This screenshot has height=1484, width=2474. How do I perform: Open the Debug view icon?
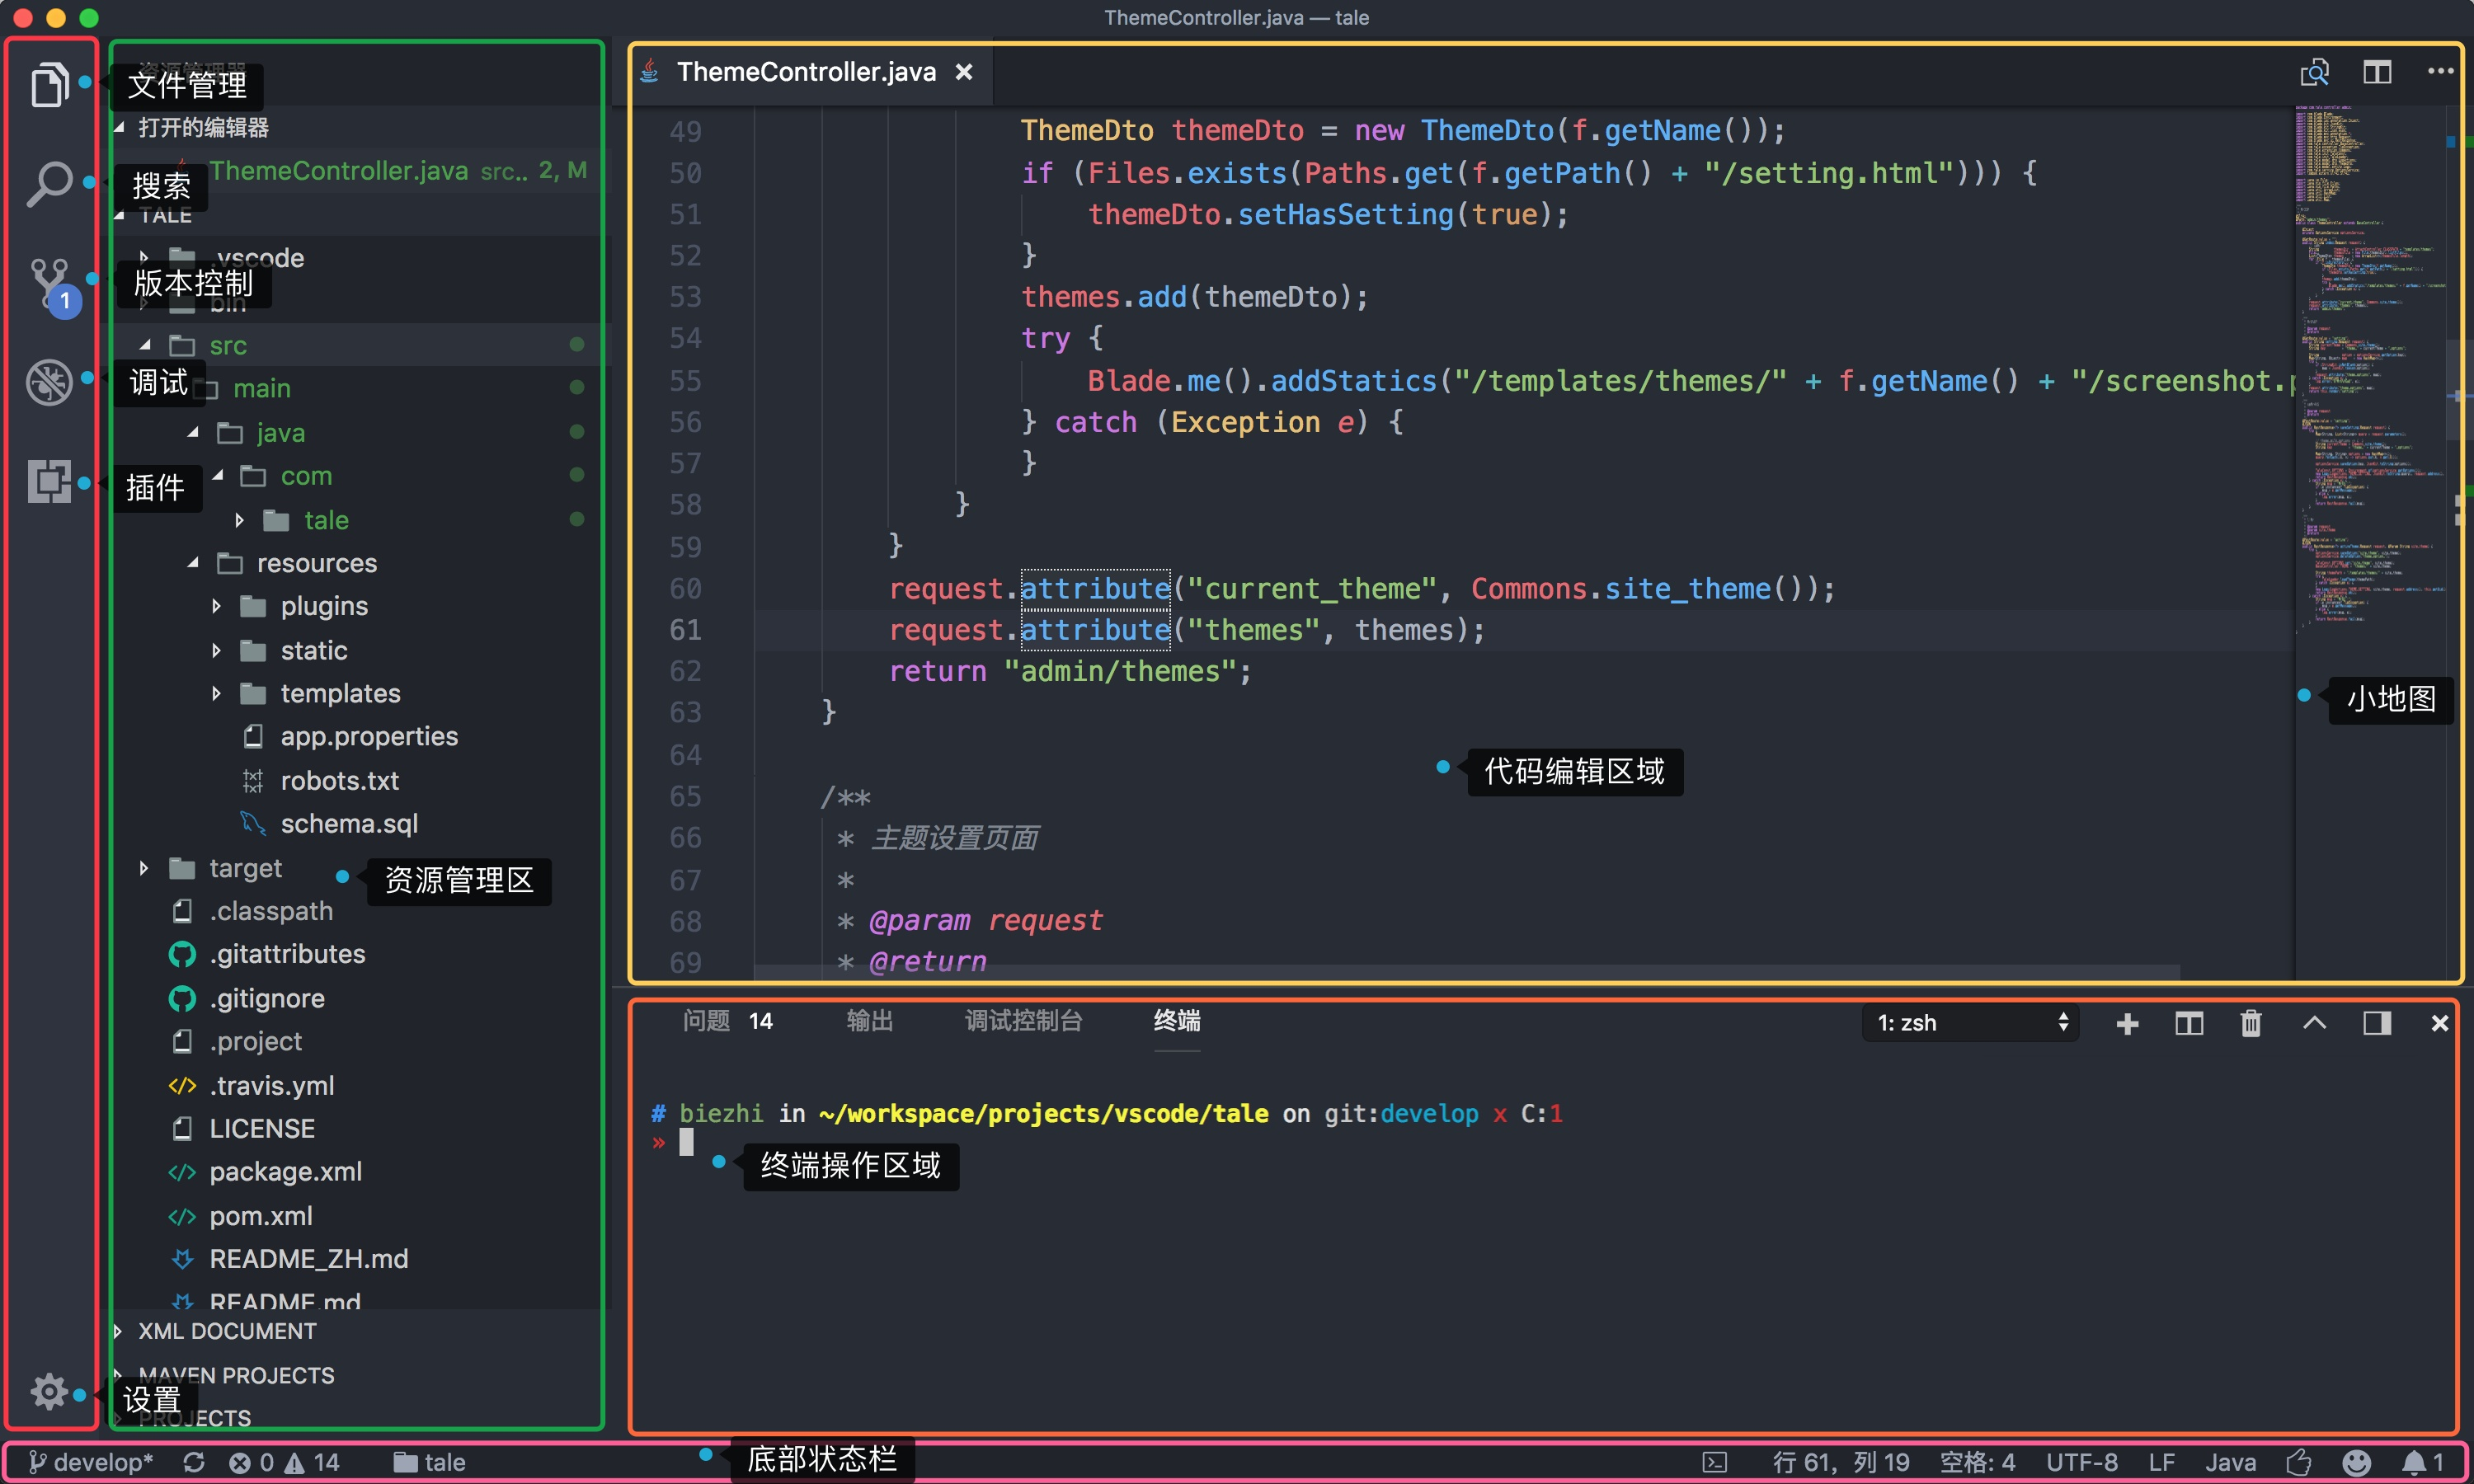pos(49,382)
